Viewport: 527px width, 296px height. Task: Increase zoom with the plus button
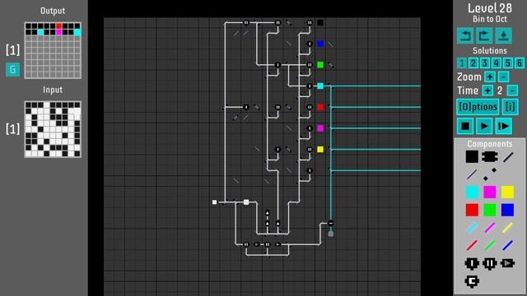[x=490, y=76]
